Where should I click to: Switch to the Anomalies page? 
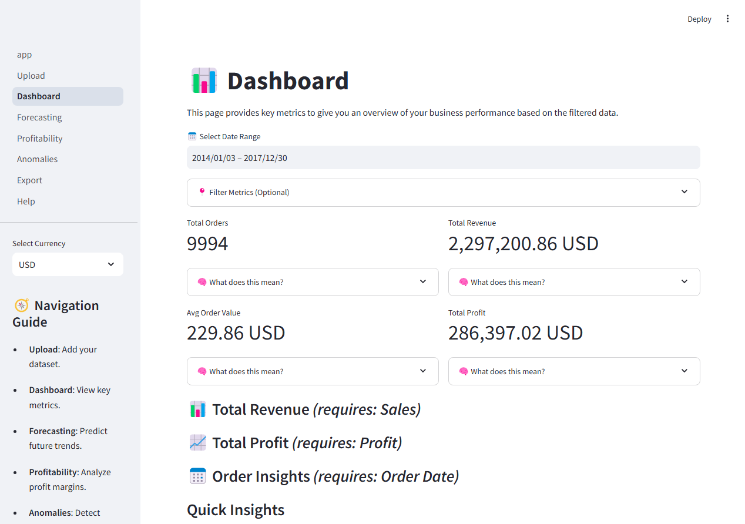tap(37, 159)
